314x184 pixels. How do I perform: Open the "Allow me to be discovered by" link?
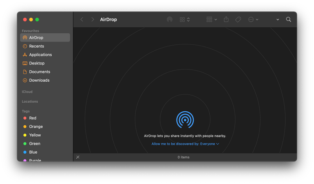[185, 144]
